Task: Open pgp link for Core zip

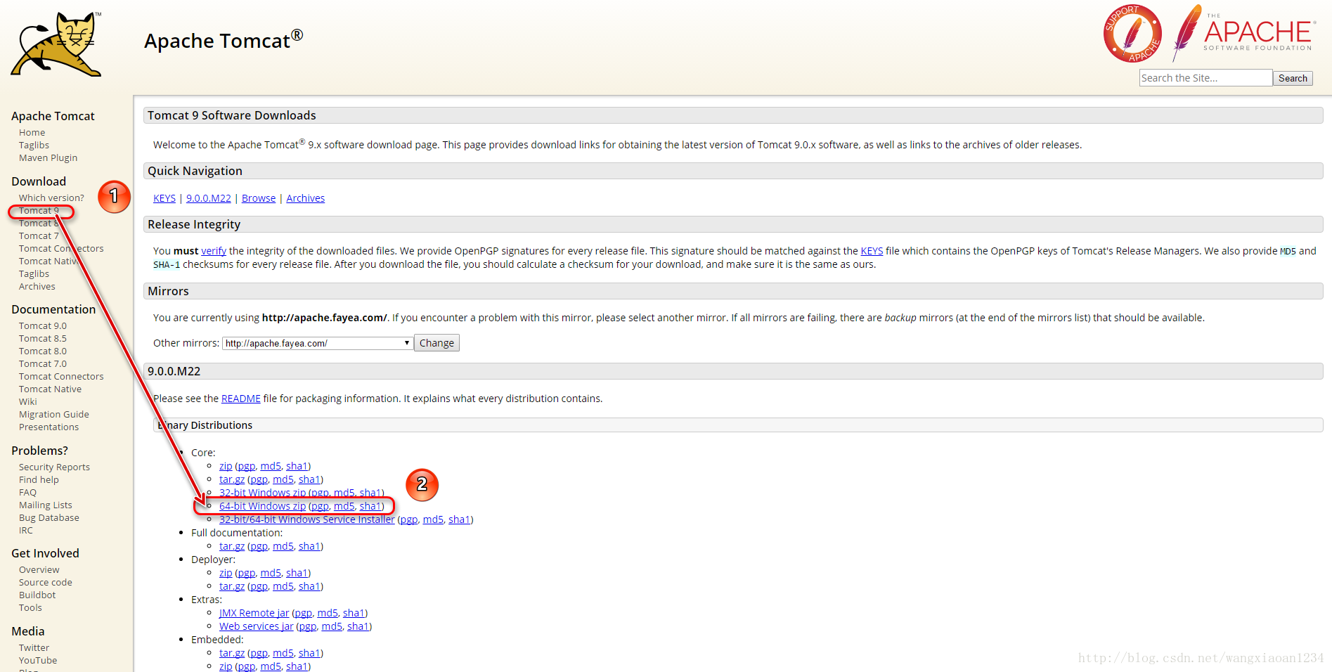Action: (247, 466)
